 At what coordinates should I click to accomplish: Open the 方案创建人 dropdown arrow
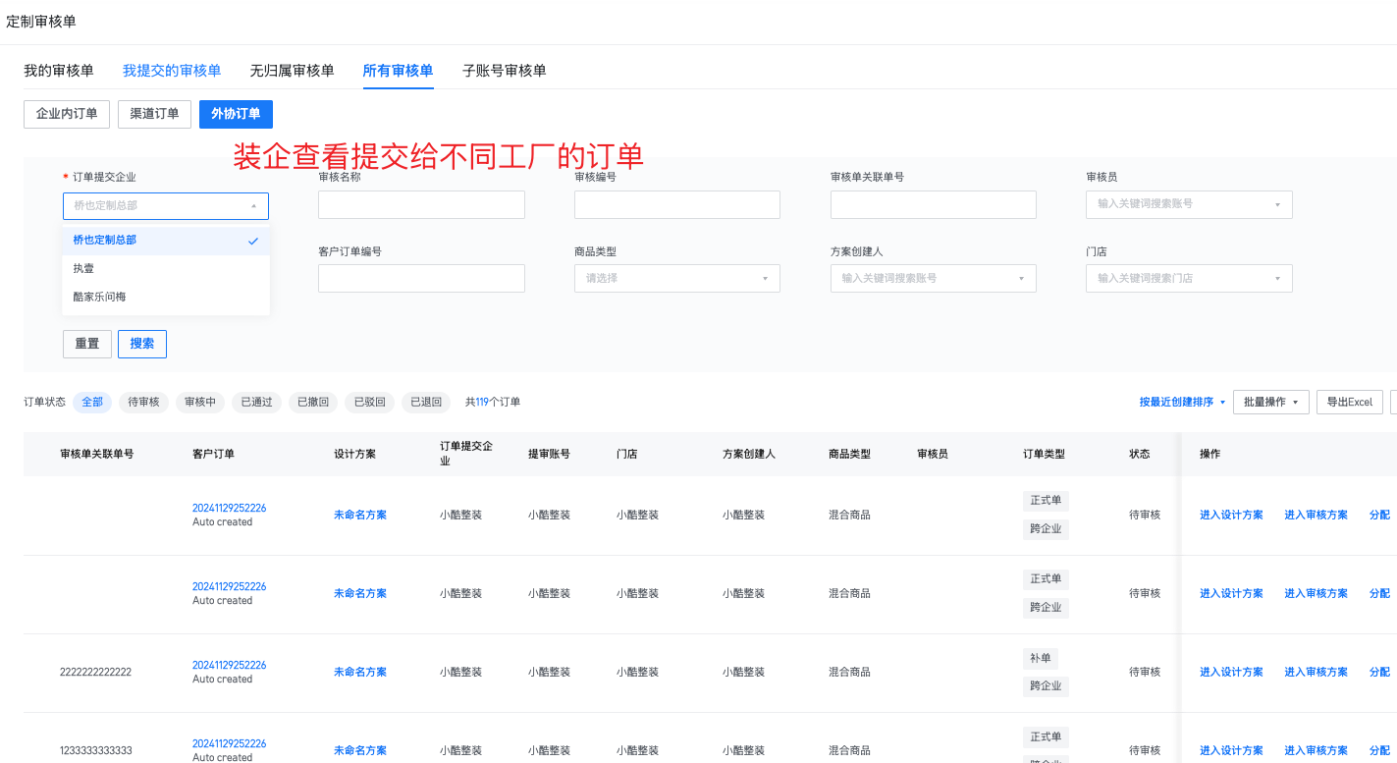point(1021,279)
